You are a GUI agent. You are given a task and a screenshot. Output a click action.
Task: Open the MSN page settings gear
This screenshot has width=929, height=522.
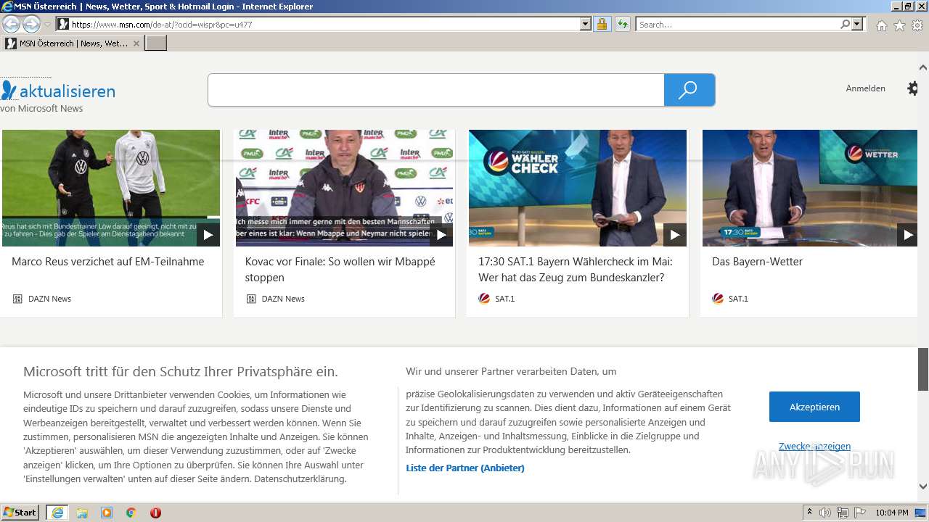click(x=913, y=88)
